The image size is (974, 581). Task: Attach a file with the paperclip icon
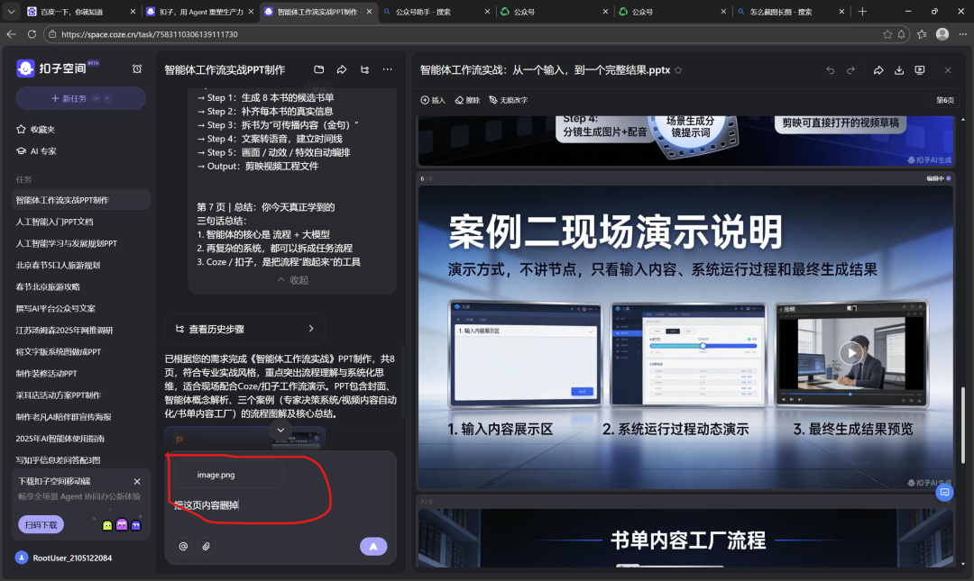pos(207,546)
